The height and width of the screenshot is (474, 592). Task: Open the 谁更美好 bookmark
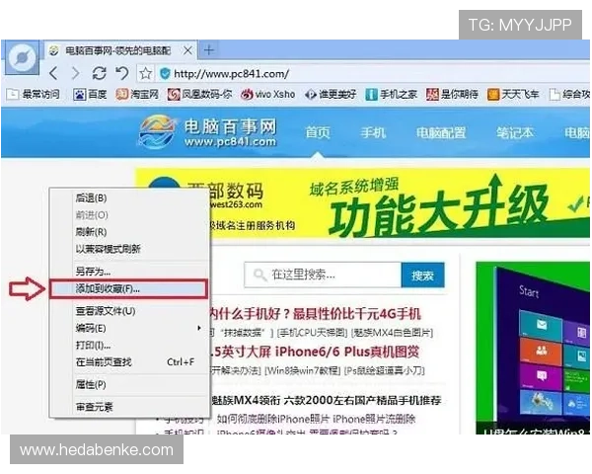[331, 94]
